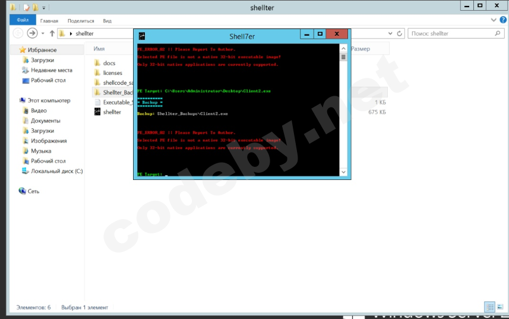Go back with the back arrow button
Viewport: 509px width, 319px height.
click(x=18, y=33)
